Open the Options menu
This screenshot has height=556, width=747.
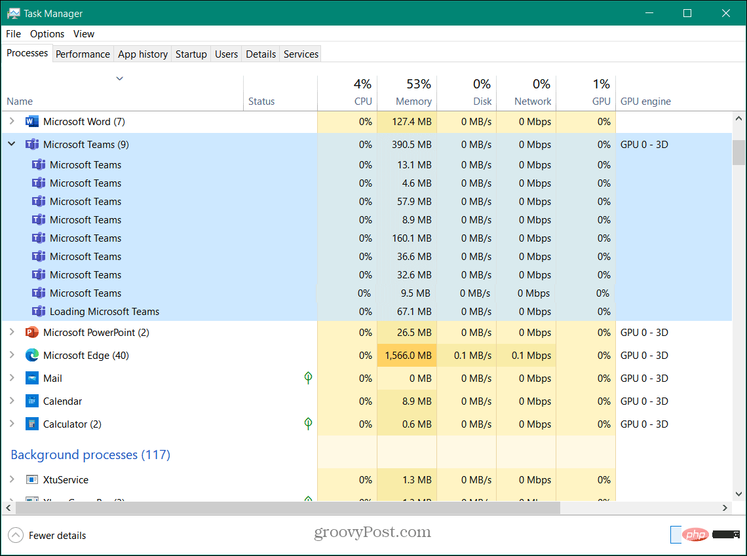point(47,34)
